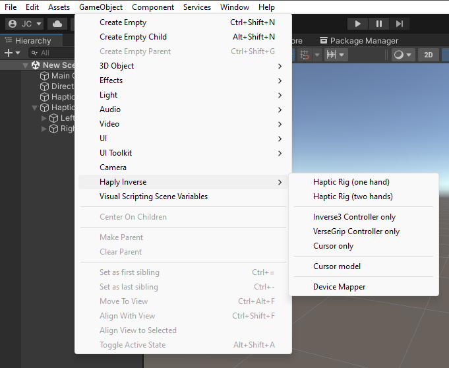Open the Window menu
The height and width of the screenshot is (368, 449).
[235, 7]
